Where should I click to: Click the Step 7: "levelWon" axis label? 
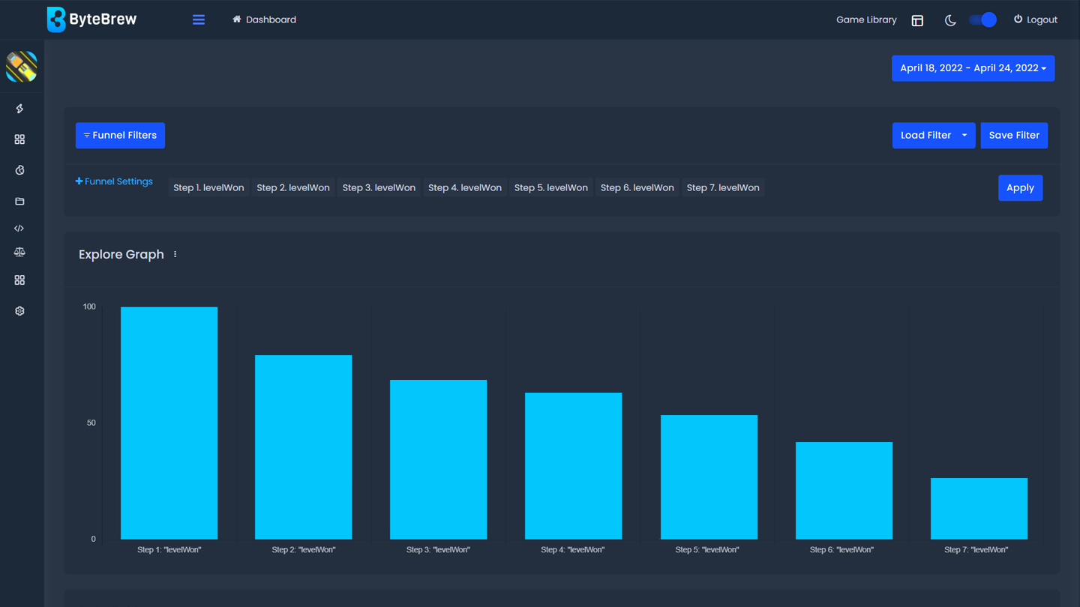tap(976, 550)
